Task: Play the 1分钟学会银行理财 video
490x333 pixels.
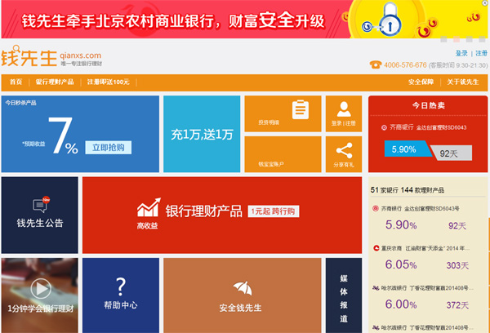Action: tap(39, 288)
